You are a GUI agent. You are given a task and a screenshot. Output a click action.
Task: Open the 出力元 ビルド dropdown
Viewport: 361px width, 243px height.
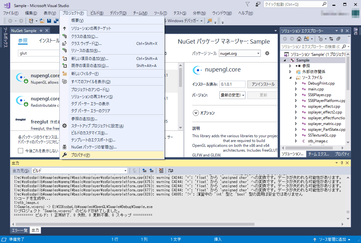click(80, 171)
